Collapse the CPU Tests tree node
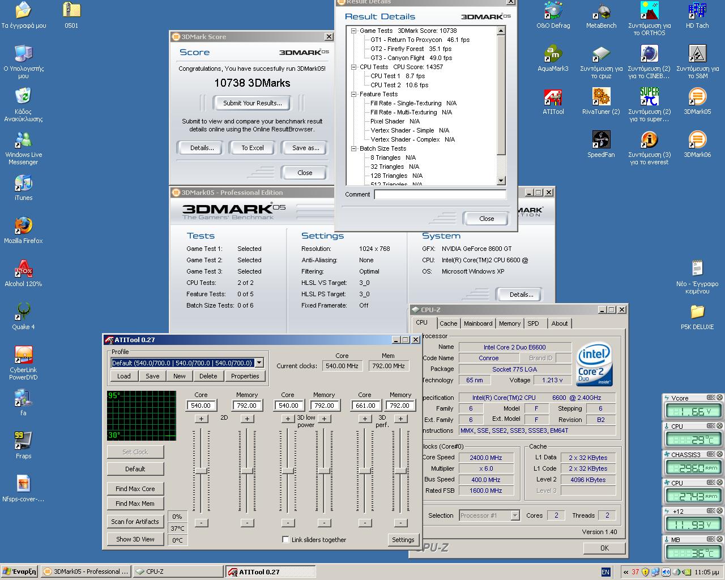The height and width of the screenshot is (580, 725). click(x=354, y=67)
